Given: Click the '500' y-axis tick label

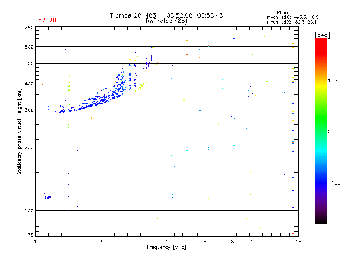Looking at the screenshot, I should [29, 64].
